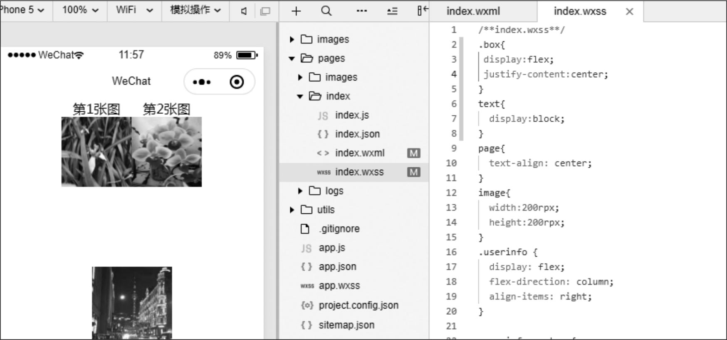
Task: Click the M modified badge on index.wxss
Action: [413, 172]
